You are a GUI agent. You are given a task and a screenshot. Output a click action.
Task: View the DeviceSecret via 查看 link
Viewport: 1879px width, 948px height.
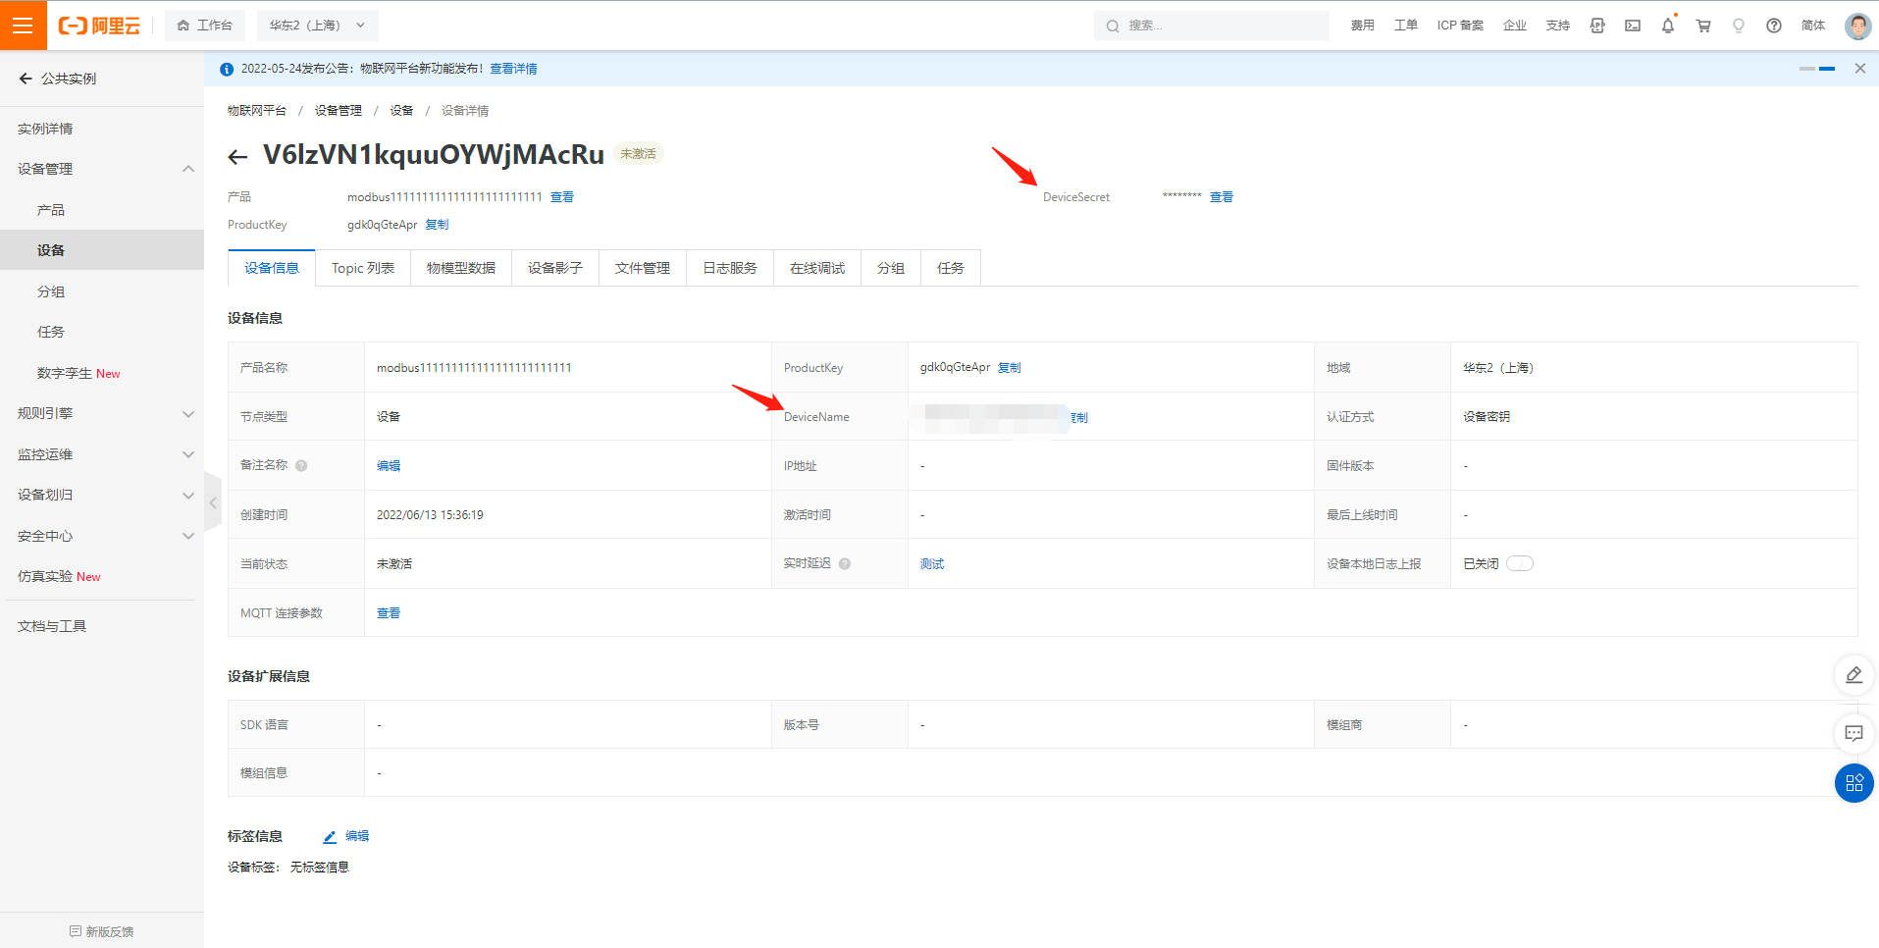(x=1221, y=197)
